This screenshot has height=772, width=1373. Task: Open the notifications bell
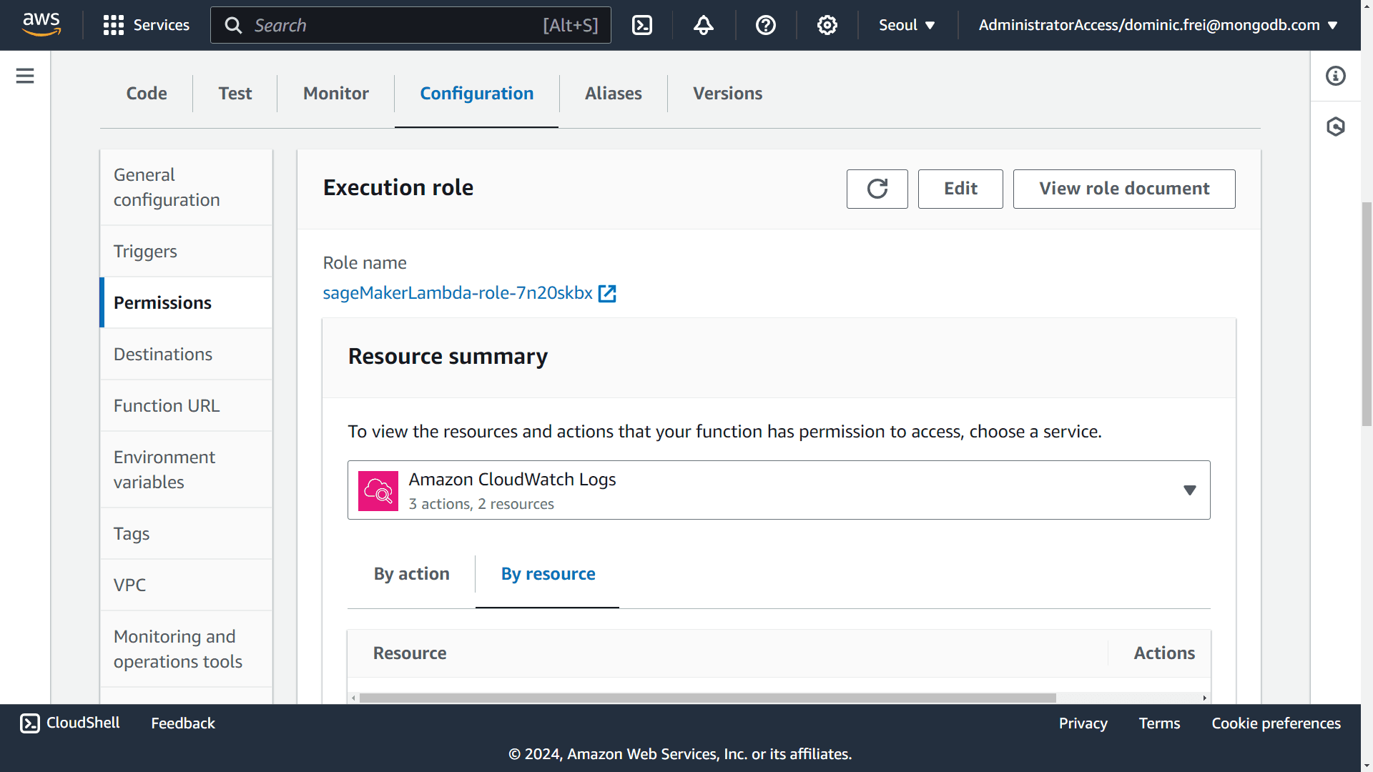[x=704, y=25]
